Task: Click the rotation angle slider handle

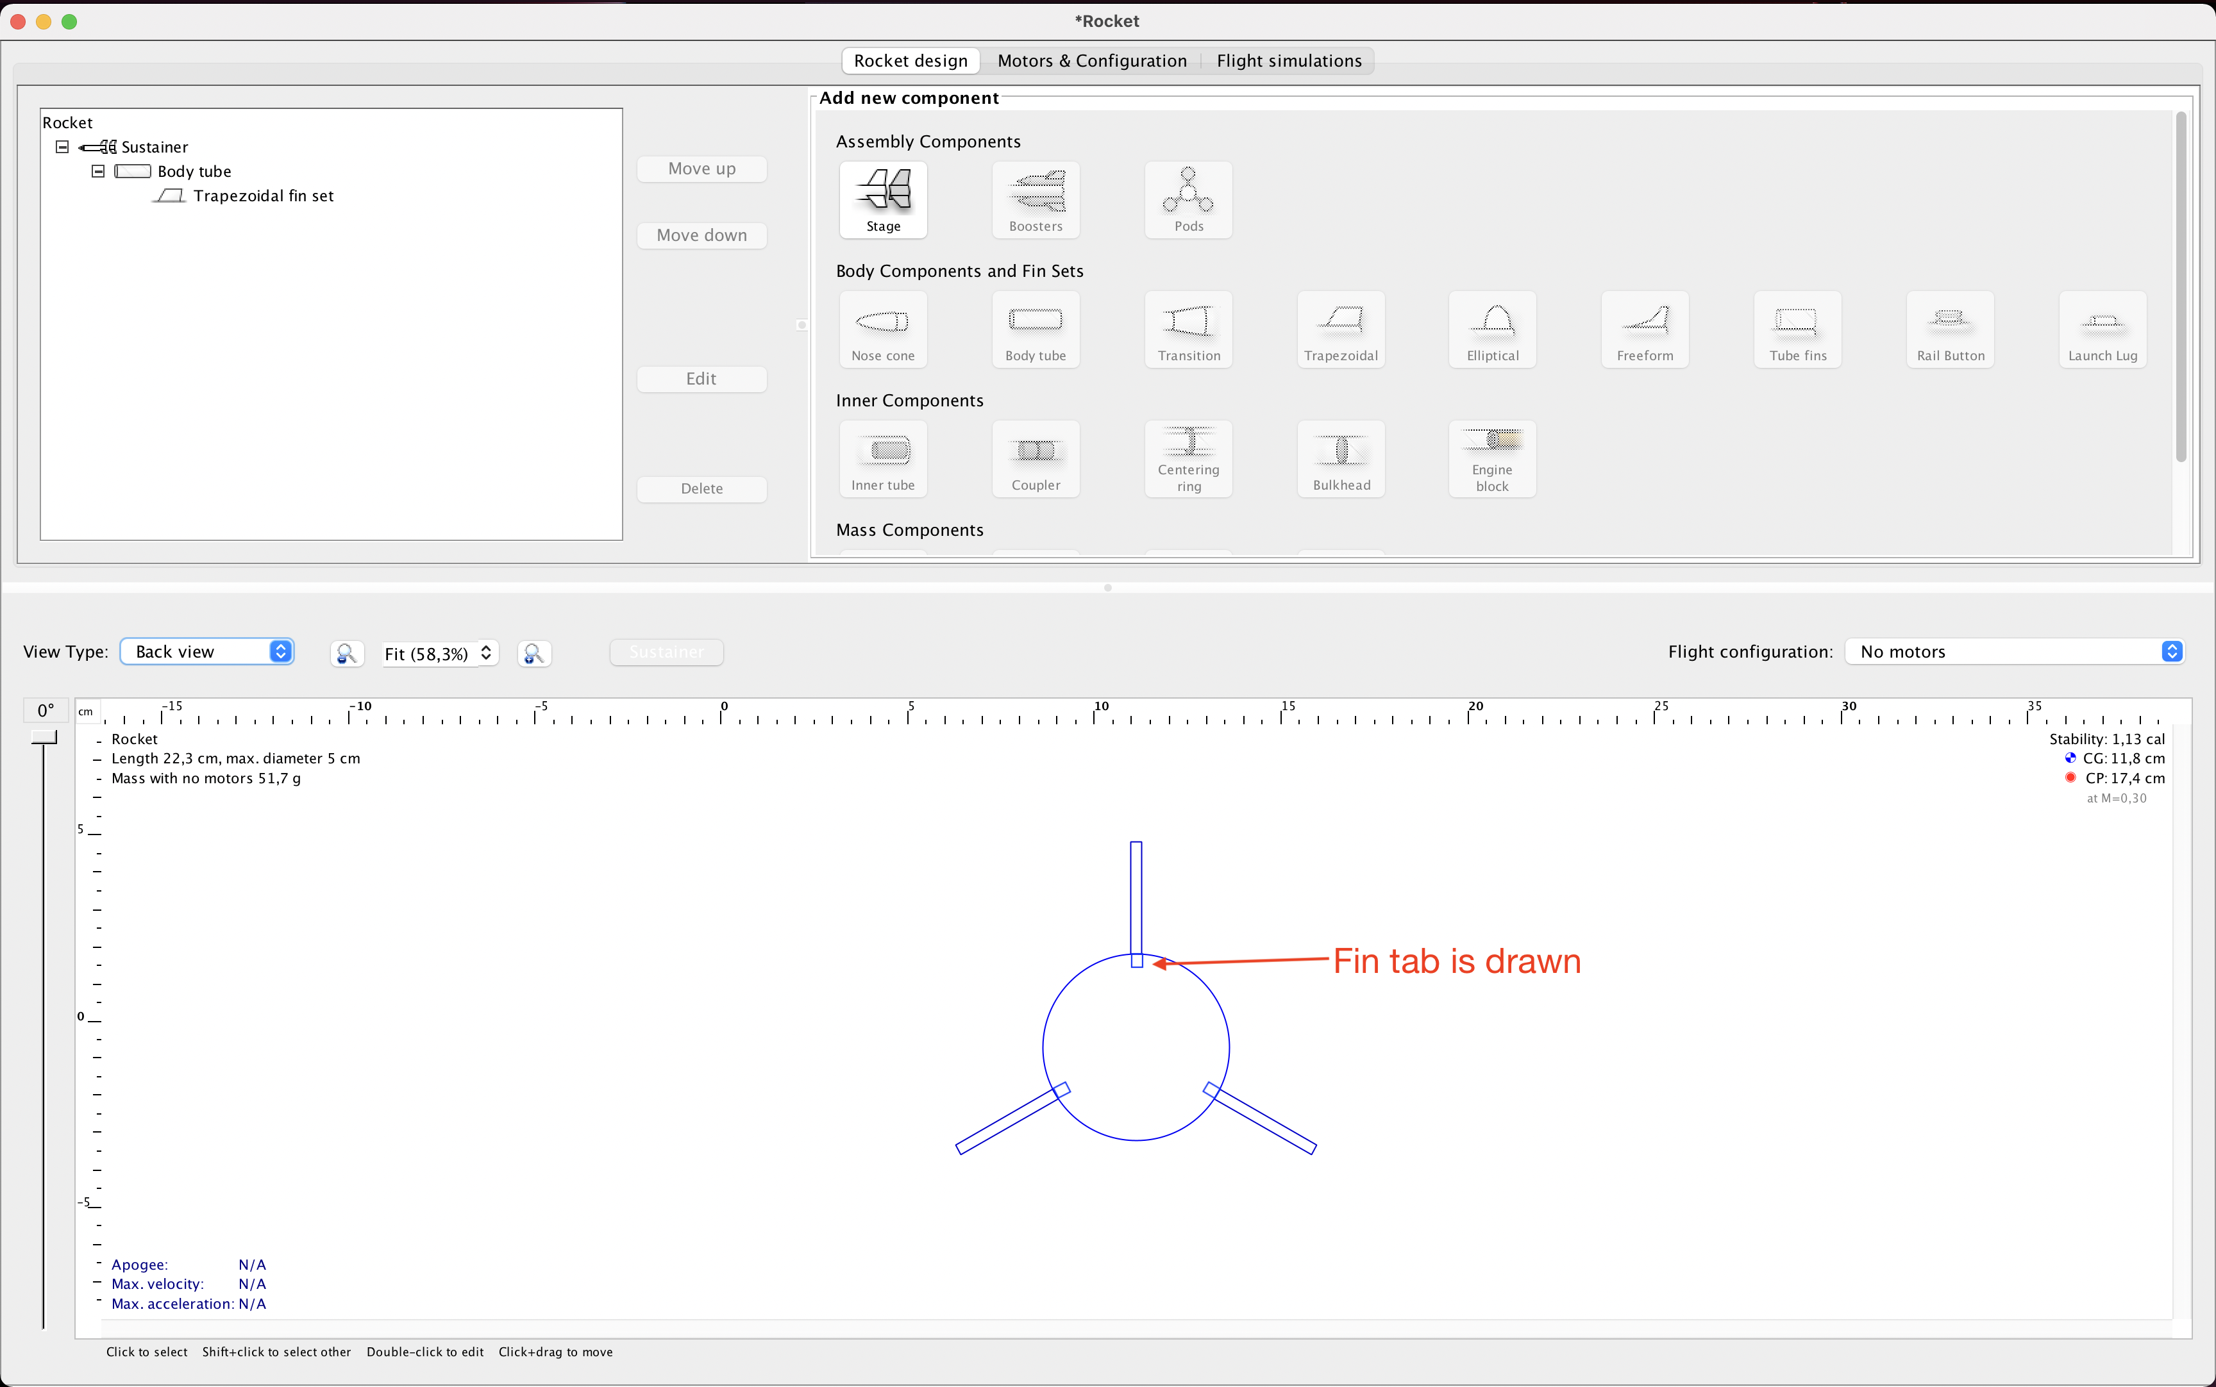Action: [43, 738]
